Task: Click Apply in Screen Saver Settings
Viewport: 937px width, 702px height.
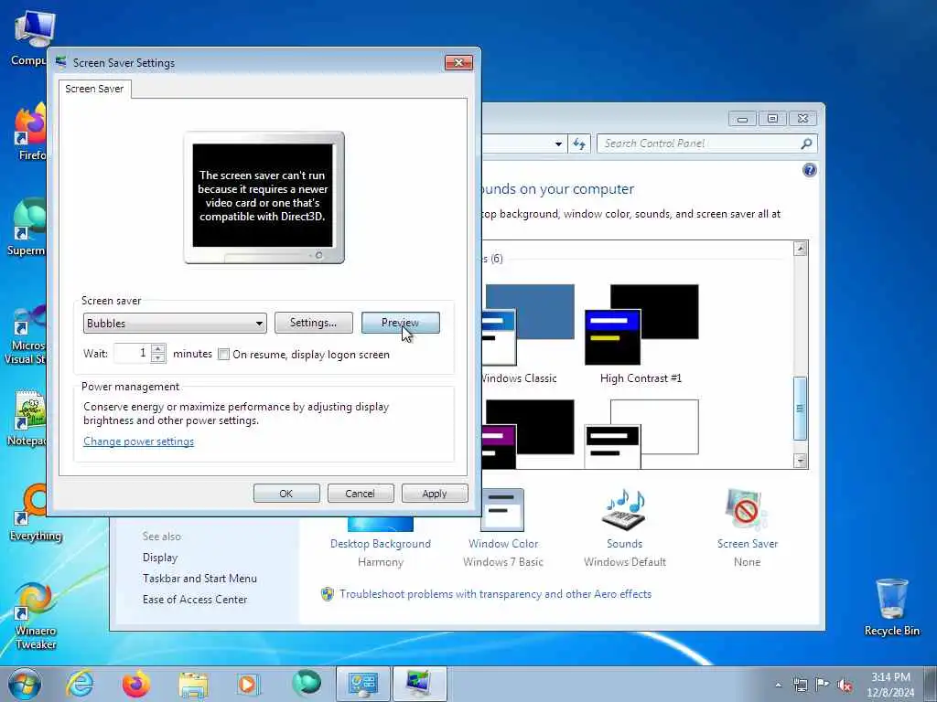Action: tap(435, 494)
